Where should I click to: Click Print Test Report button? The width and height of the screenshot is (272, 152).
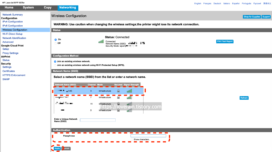click(x=225, y=41)
